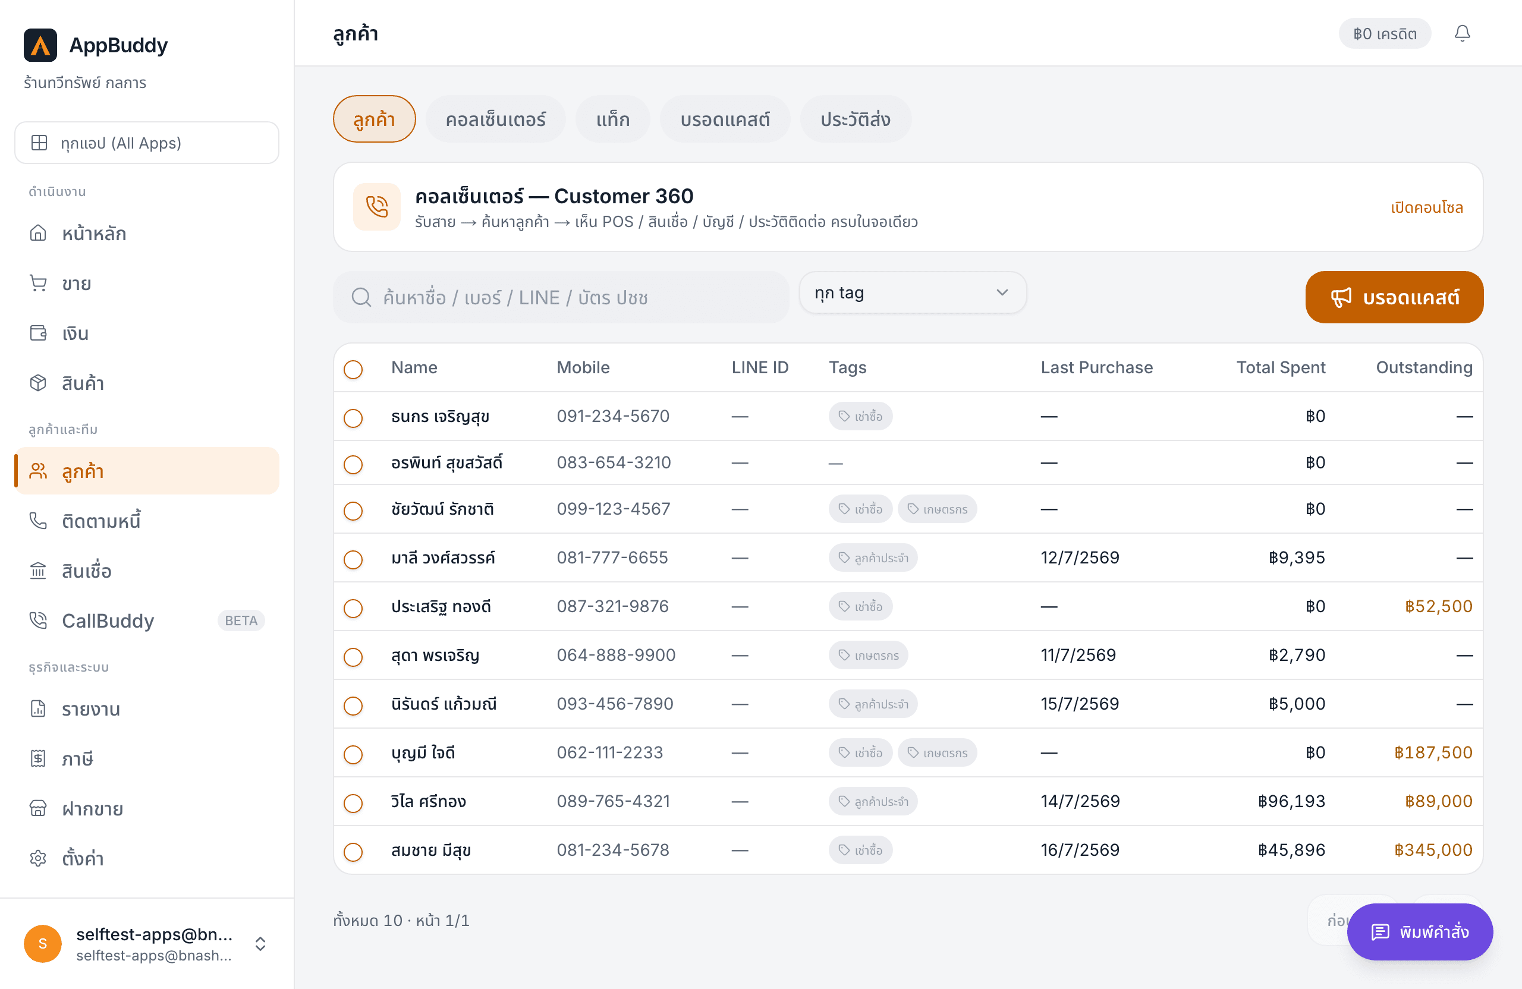Click the CallBuddy phone icon
This screenshot has width=1522, height=989.
pyautogui.click(x=39, y=620)
